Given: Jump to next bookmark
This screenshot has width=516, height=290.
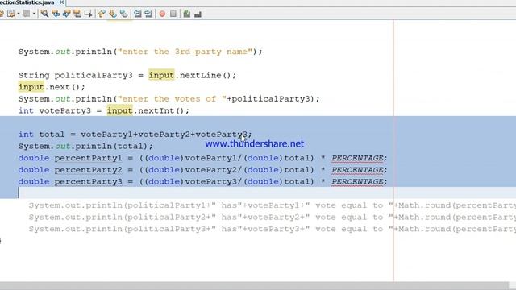Looking at the screenshot, I should click(113, 14).
